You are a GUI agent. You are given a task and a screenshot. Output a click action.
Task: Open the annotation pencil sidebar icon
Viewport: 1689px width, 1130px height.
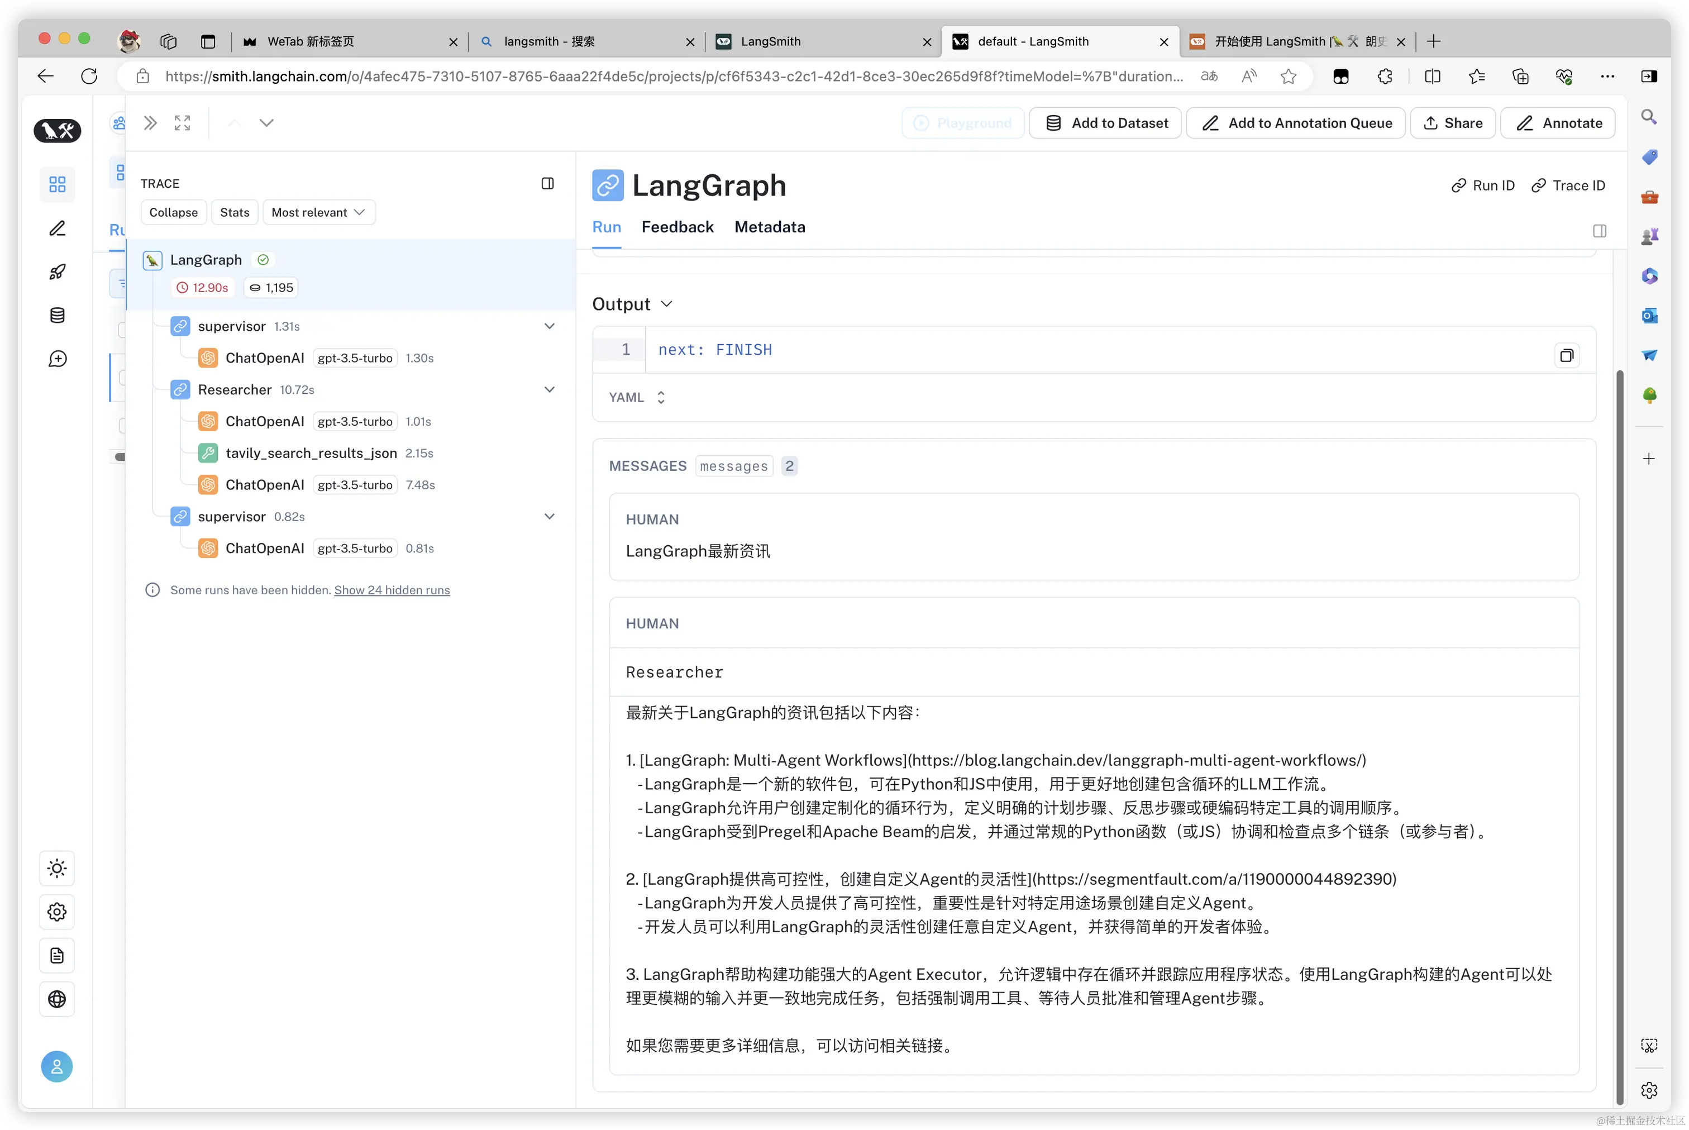pyautogui.click(x=57, y=228)
